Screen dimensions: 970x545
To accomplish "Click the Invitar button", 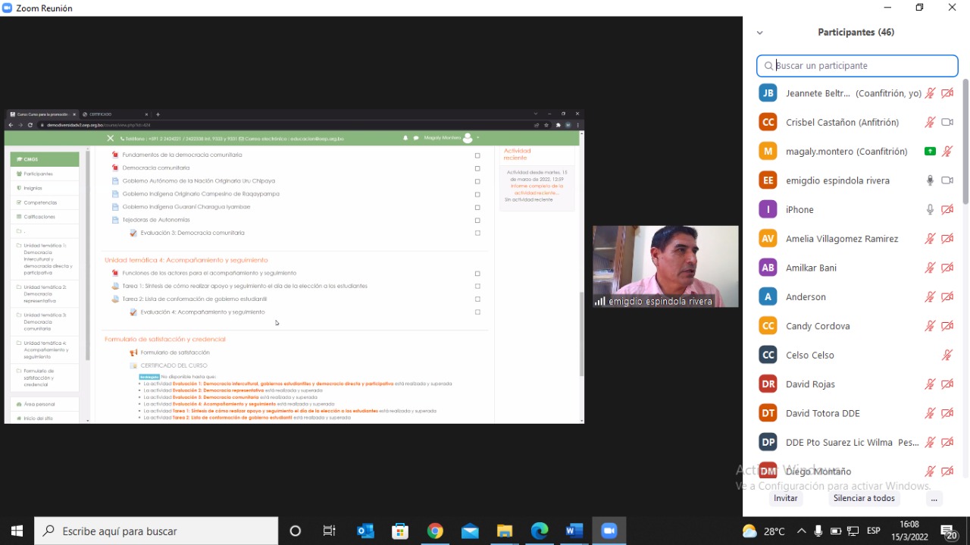I will pyautogui.click(x=785, y=498).
